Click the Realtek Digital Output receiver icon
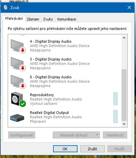136x158 pixels. [x=17, y=118]
